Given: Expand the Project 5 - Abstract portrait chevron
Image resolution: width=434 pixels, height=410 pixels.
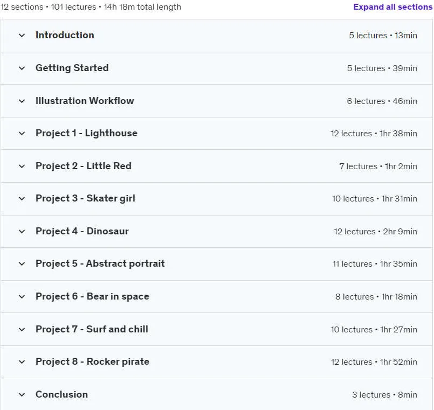Looking at the screenshot, I should [22, 263].
